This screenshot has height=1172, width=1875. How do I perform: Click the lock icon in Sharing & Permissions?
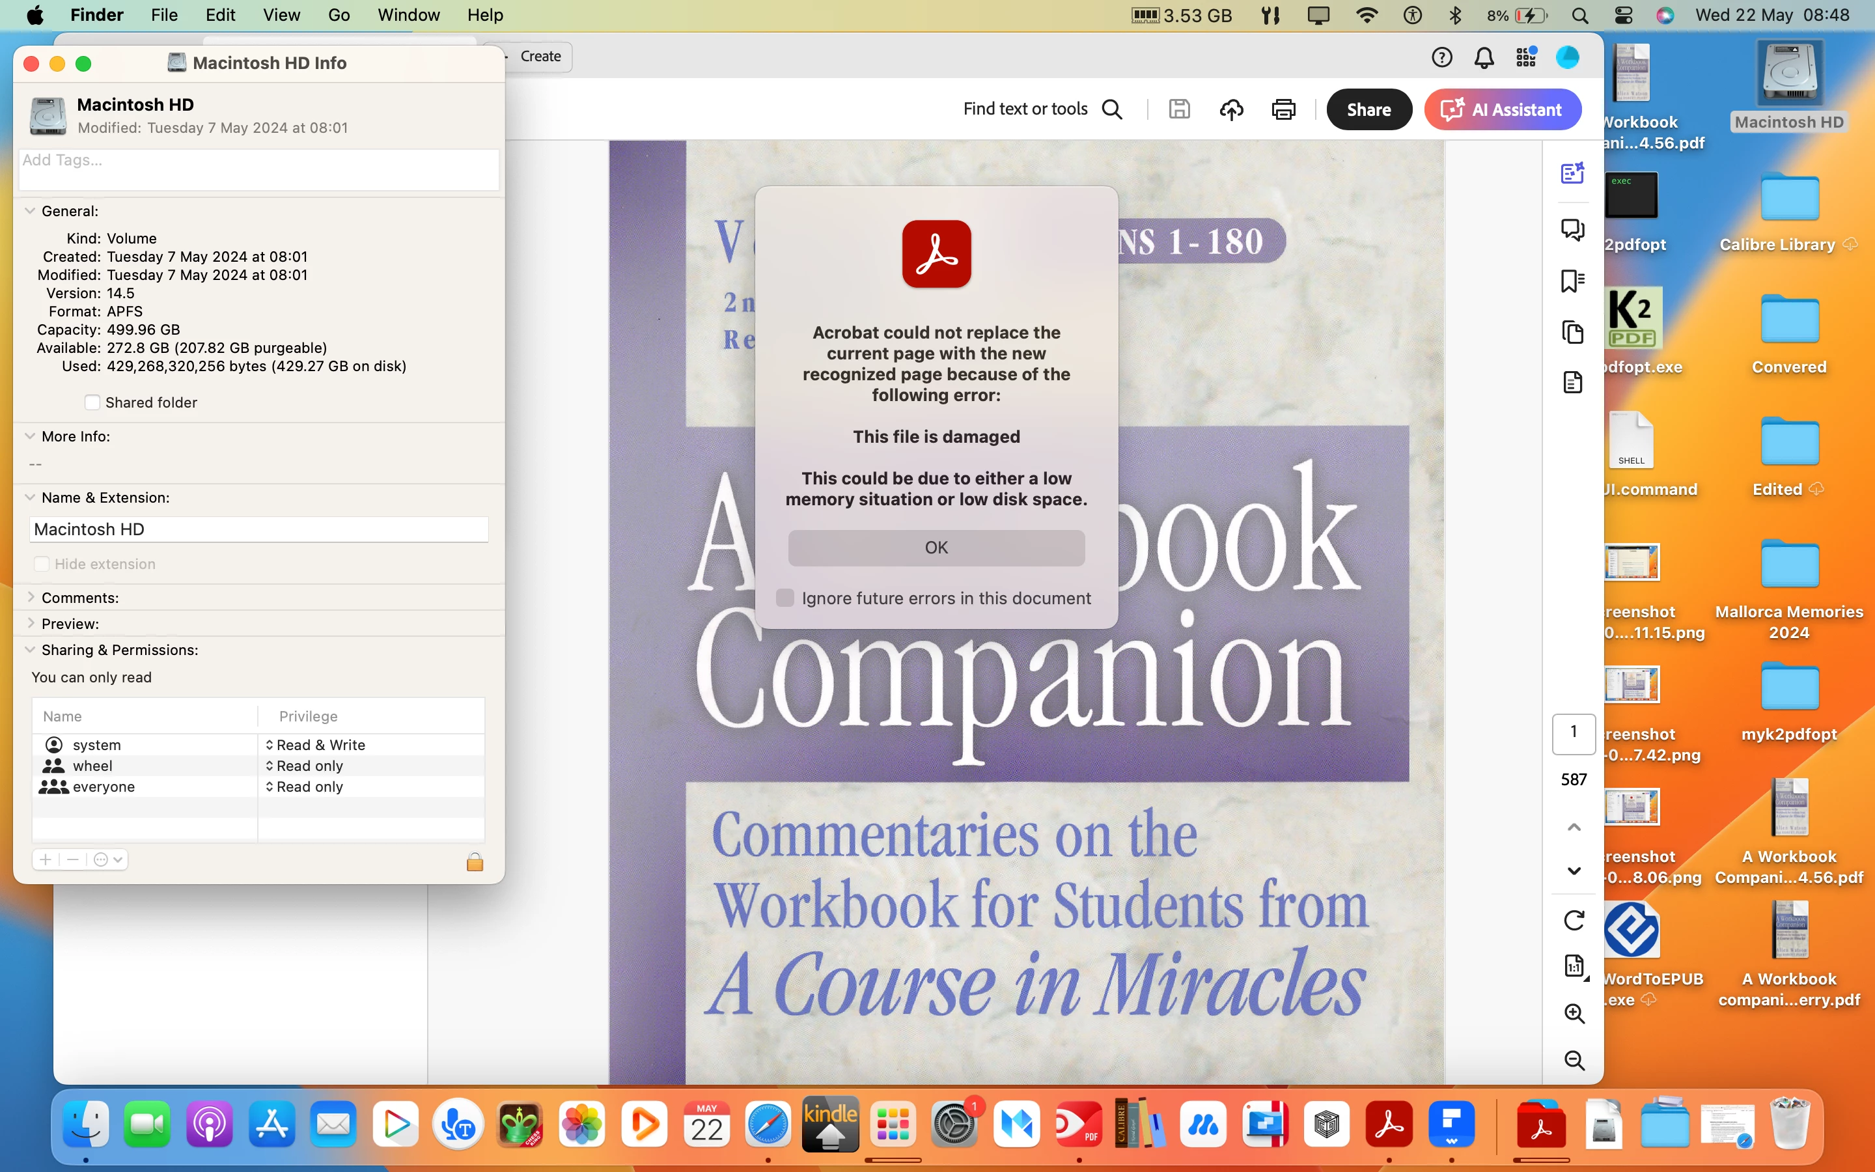475,862
